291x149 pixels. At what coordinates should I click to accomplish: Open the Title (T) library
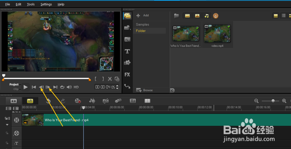[x=127, y=52]
